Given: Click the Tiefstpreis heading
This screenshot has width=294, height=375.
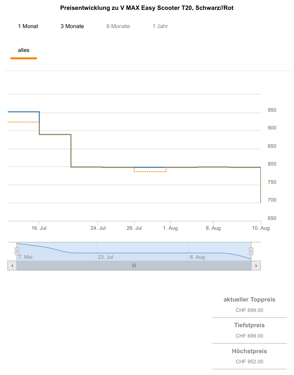Looking at the screenshot, I should 249,325.
